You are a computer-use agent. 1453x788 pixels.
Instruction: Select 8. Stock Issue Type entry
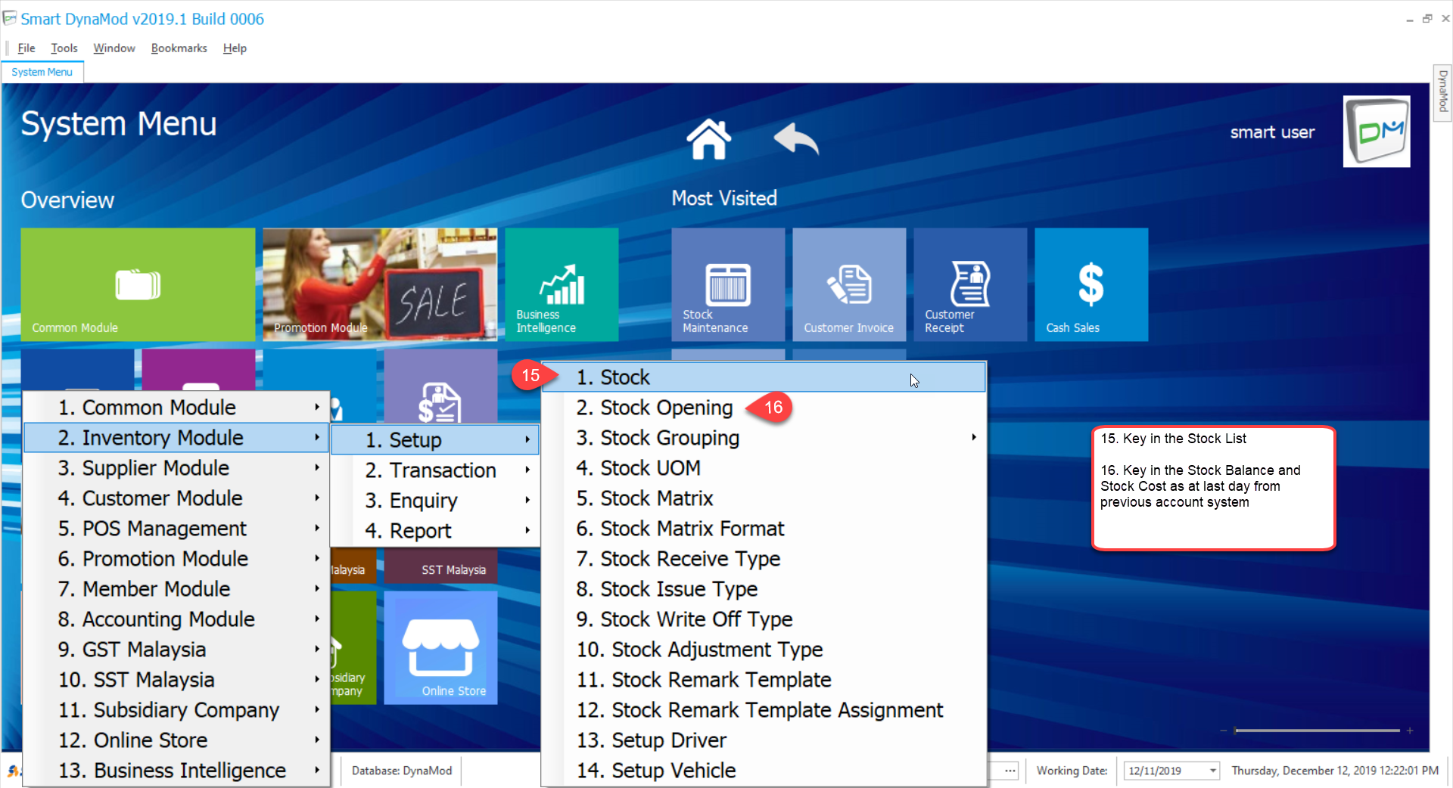click(x=764, y=588)
